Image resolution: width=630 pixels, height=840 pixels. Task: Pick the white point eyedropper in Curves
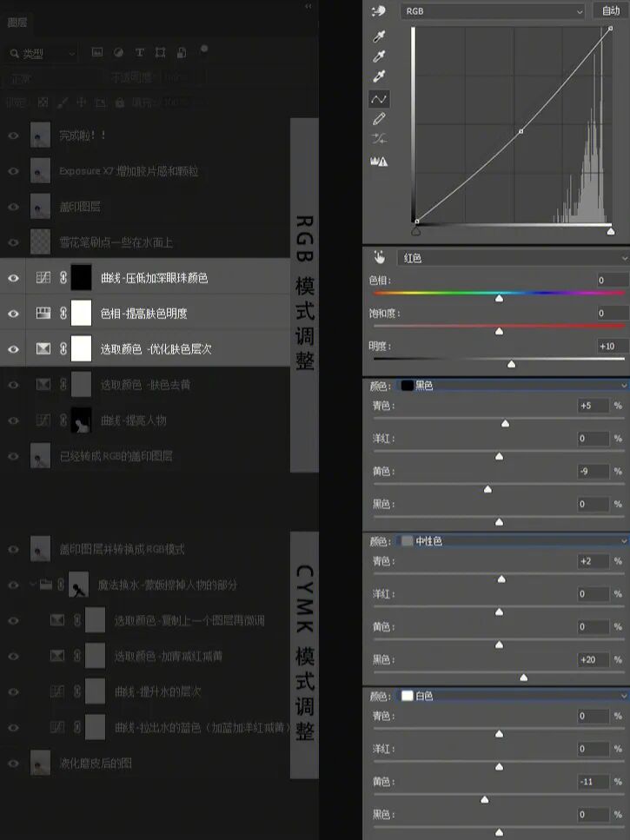[x=379, y=76]
